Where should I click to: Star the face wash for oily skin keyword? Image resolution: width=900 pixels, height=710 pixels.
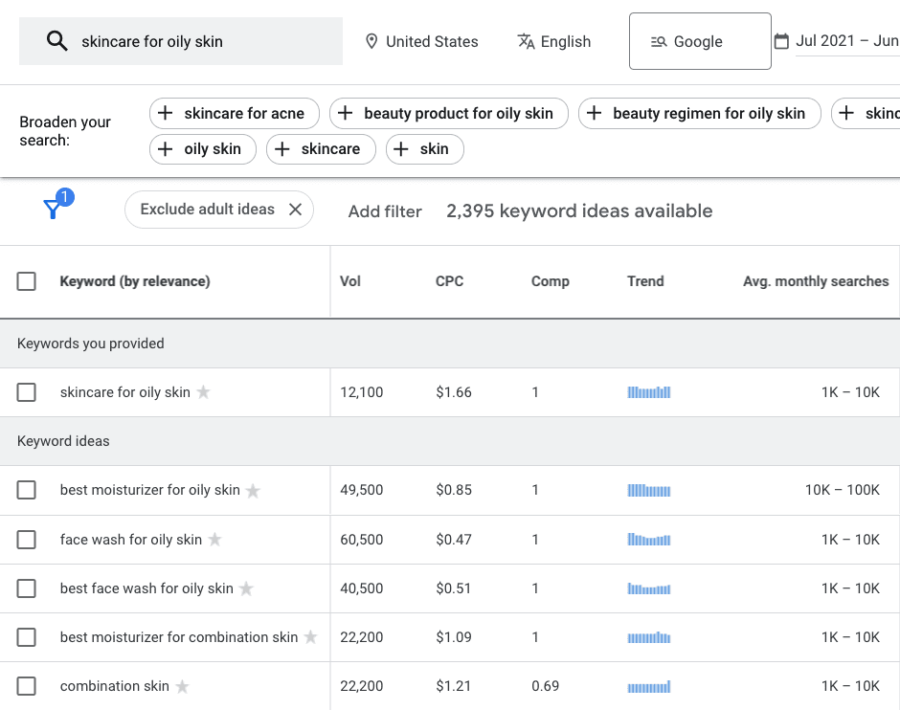[x=214, y=539]
